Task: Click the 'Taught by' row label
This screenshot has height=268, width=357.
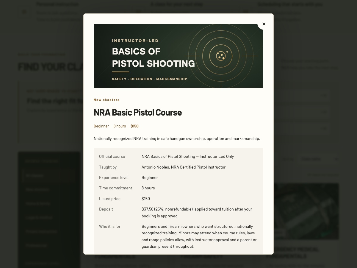Action: point(108,167)
